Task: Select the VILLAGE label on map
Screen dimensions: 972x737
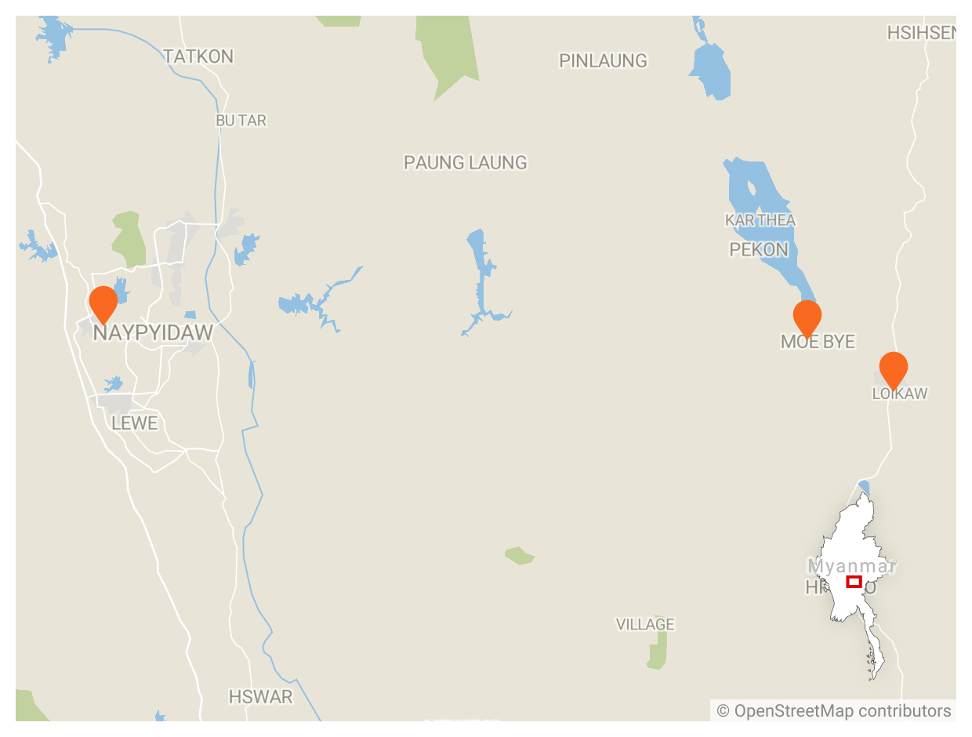Action: 645,624
